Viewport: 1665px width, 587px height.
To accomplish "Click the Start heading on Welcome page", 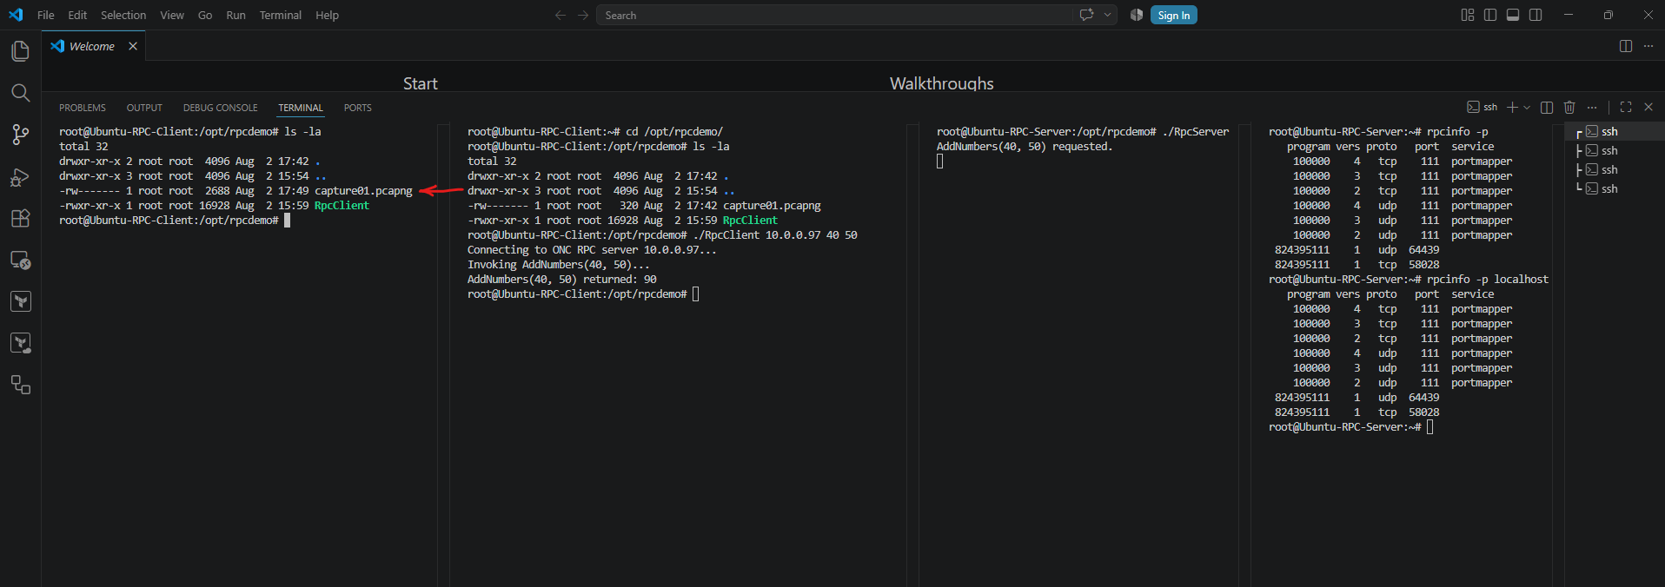I will [421, 83].
